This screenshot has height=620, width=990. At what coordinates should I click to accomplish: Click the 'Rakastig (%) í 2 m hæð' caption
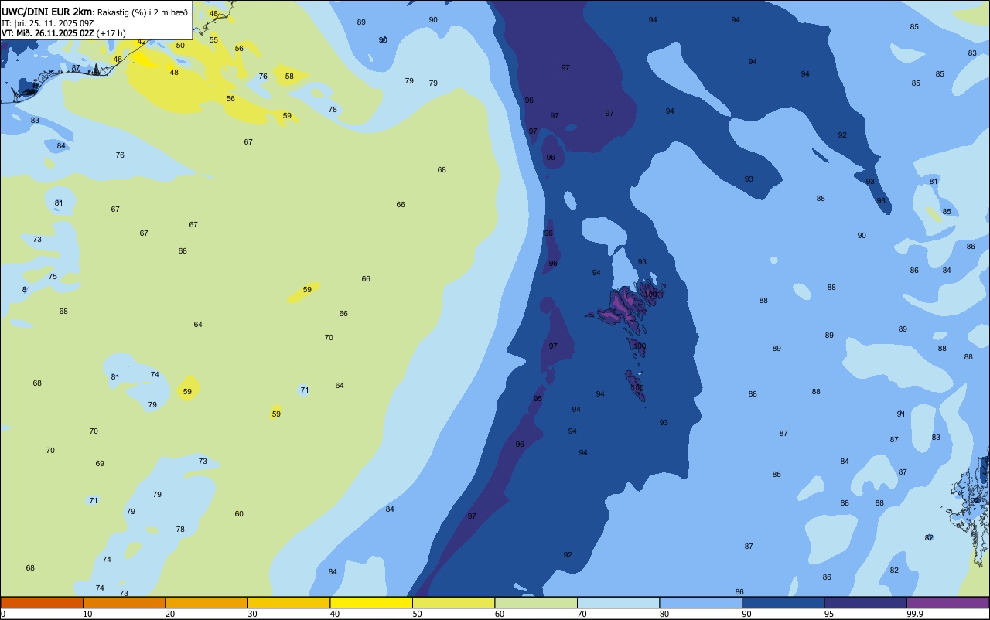143,12
